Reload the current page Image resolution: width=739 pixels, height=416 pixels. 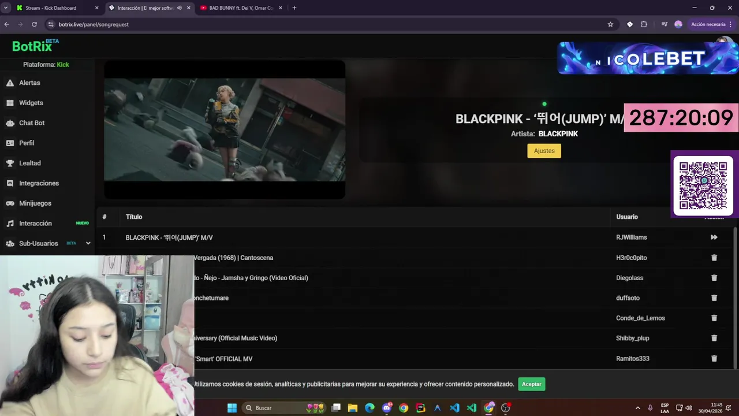(34, 24)
